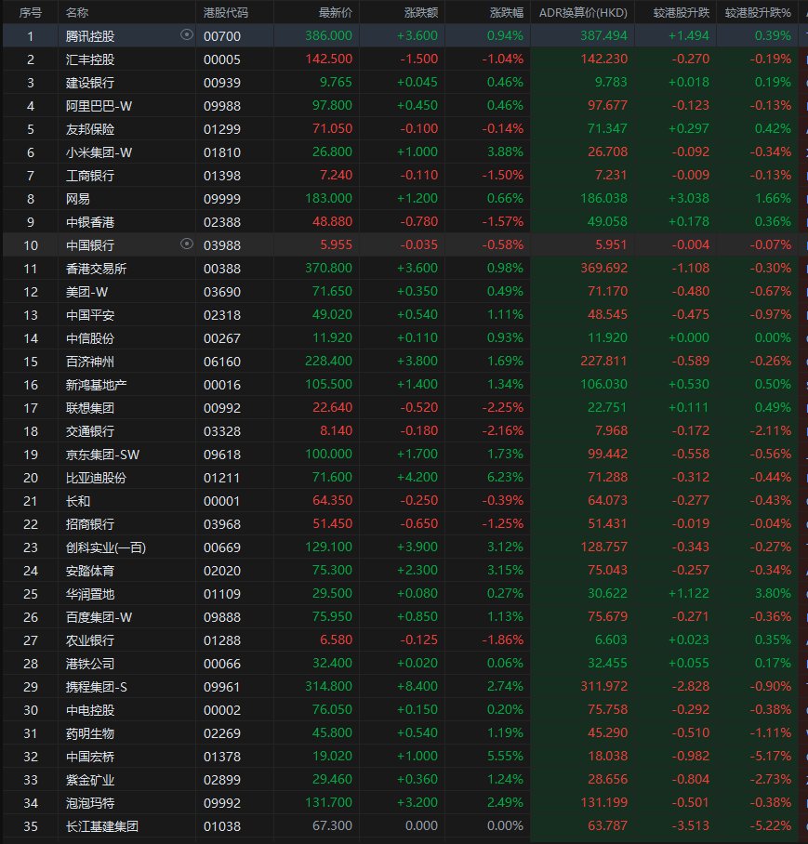
Task: Select the 名称 column header
Action: (x=77, y=12)
